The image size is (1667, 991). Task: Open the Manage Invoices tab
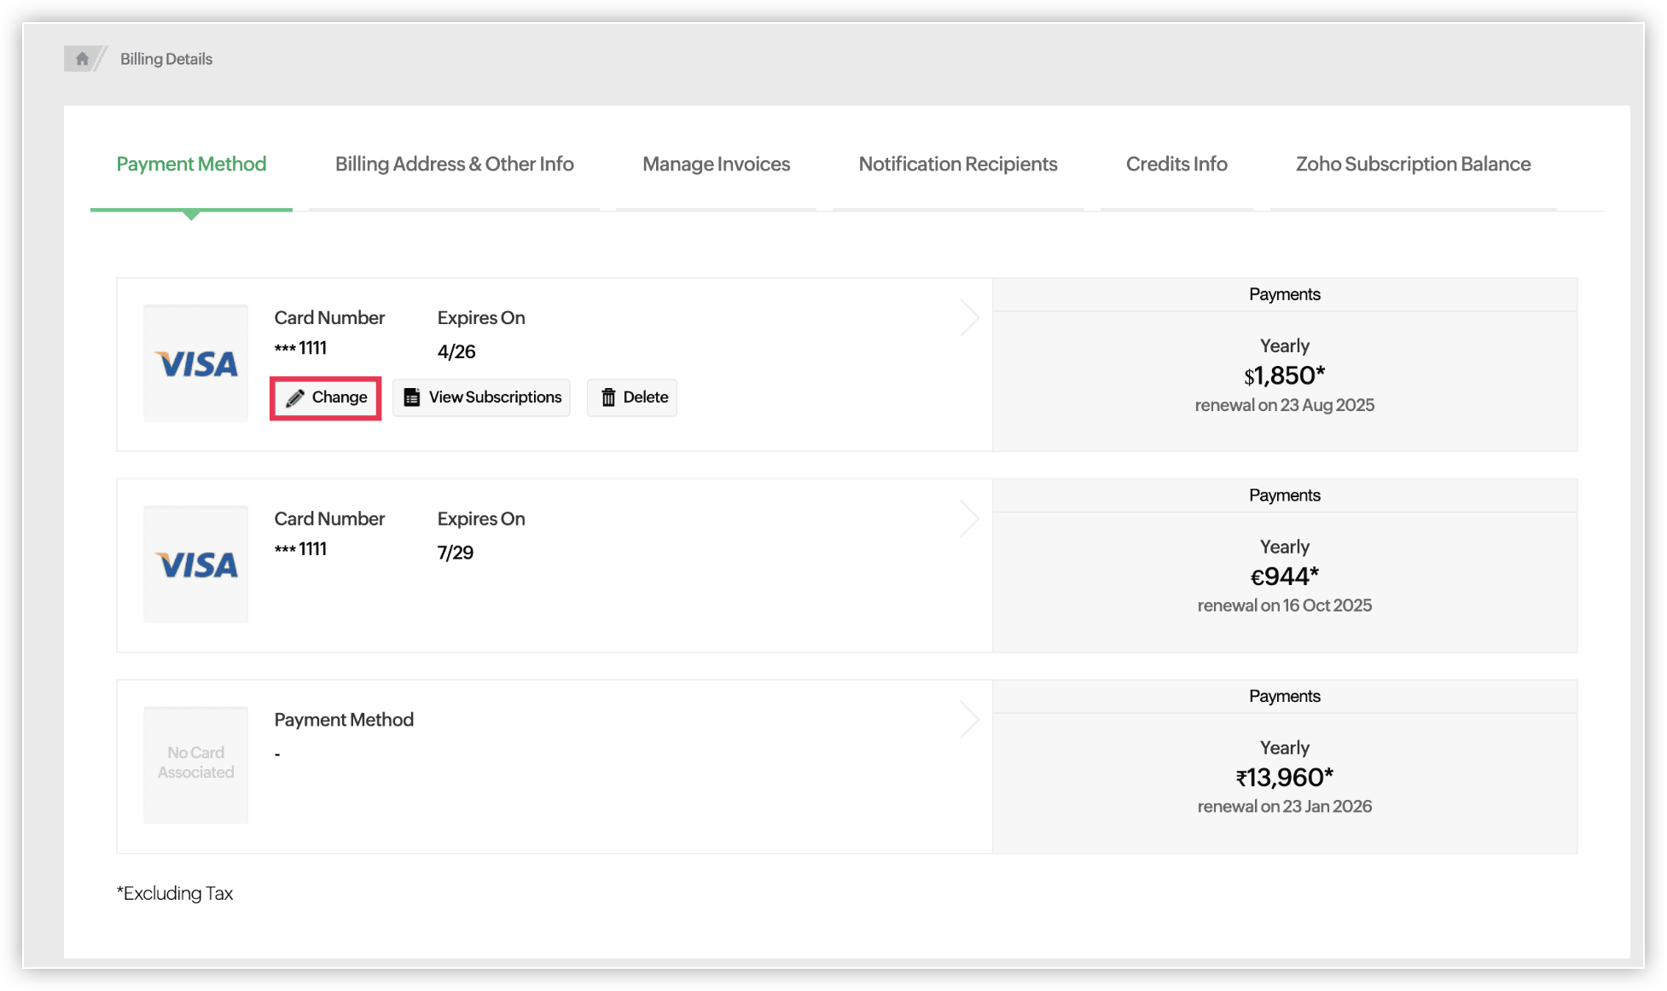point(716,164)
